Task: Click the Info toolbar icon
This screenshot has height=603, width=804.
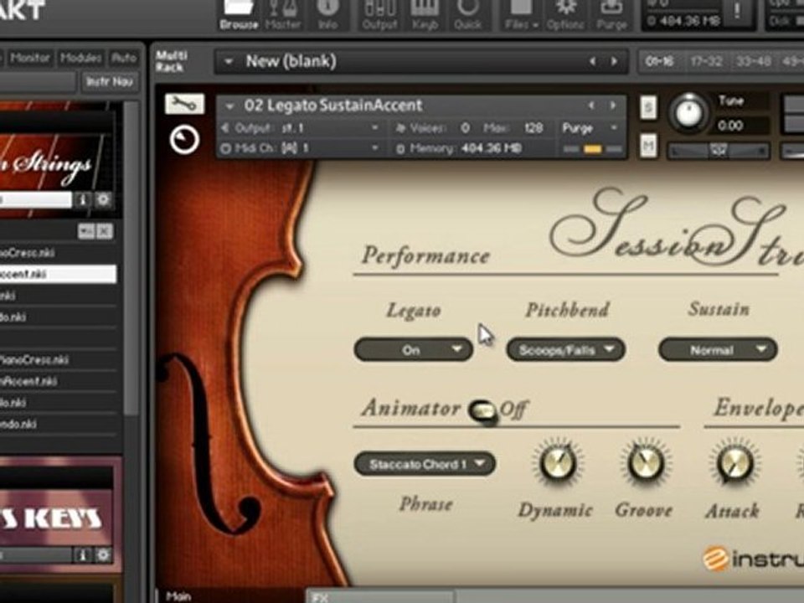Action: tap(327, 15)
